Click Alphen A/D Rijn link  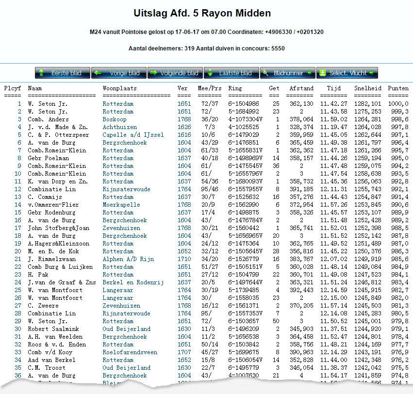pos(128,259)
